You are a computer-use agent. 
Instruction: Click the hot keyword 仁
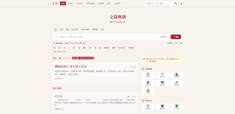point(69,48)
